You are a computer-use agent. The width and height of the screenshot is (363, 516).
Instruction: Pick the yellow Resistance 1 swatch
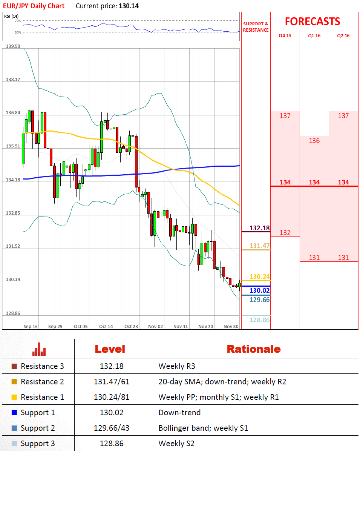click(x=14, y=397)
